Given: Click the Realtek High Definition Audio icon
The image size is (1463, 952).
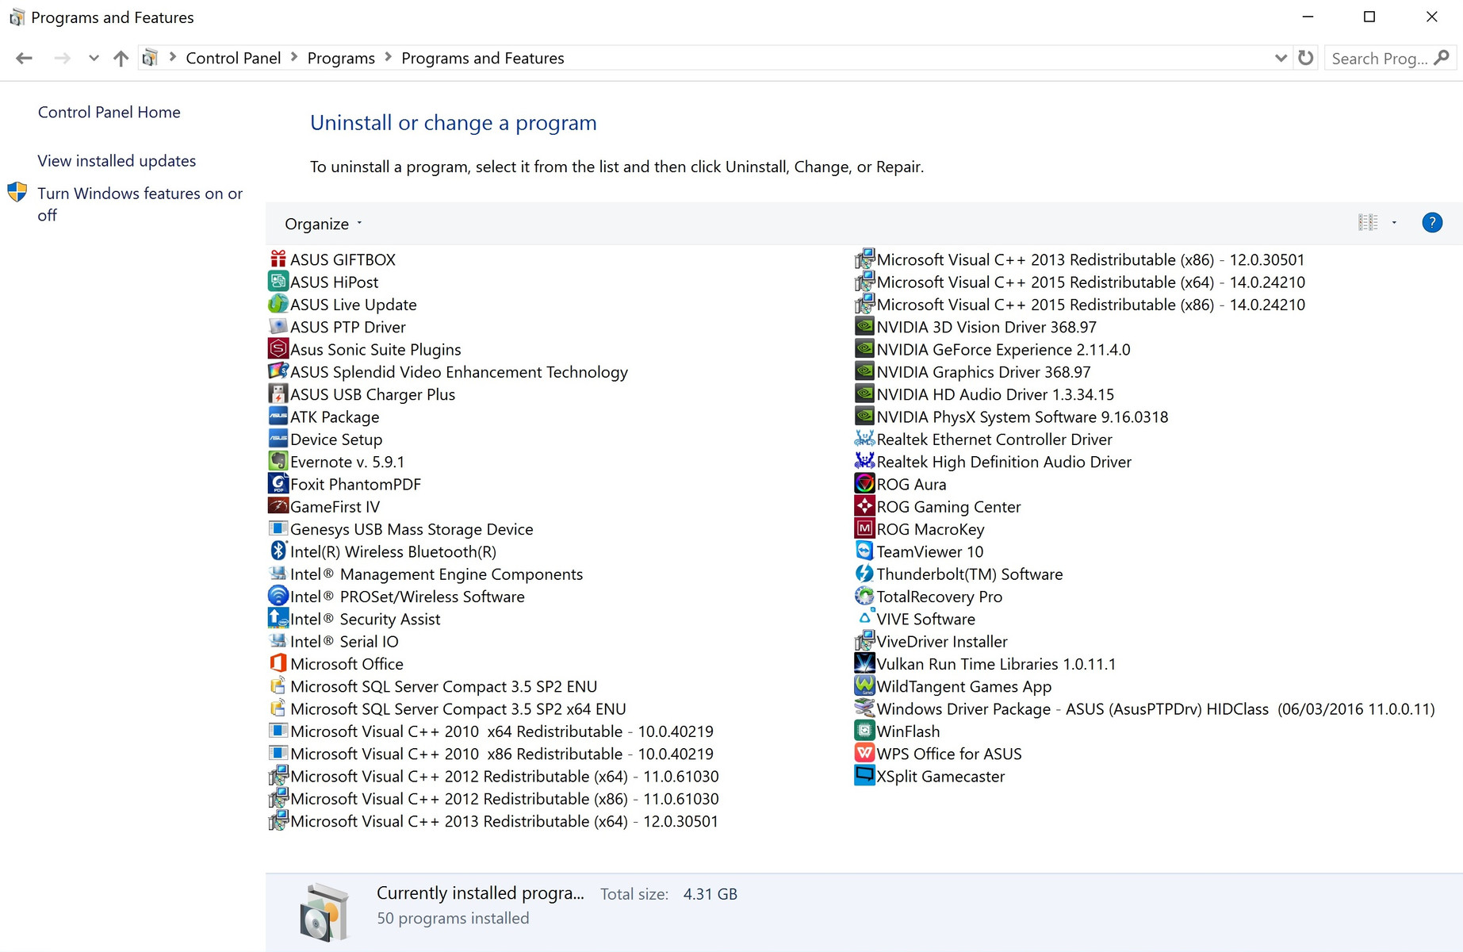Looking at the screenshot, I should coord(864,462).
